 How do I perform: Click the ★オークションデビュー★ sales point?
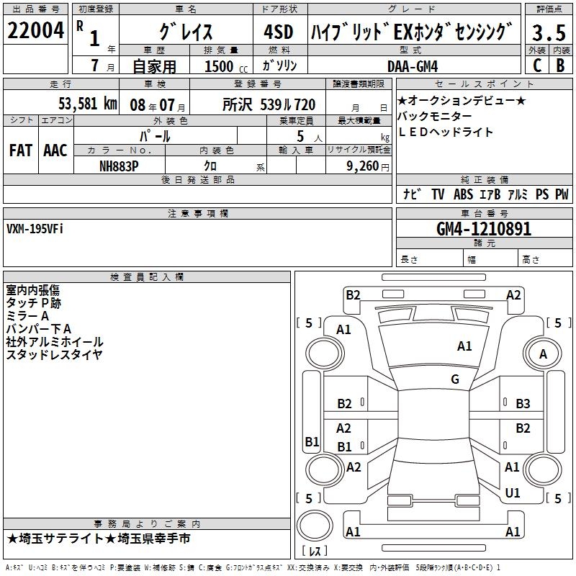click(462, 100)
